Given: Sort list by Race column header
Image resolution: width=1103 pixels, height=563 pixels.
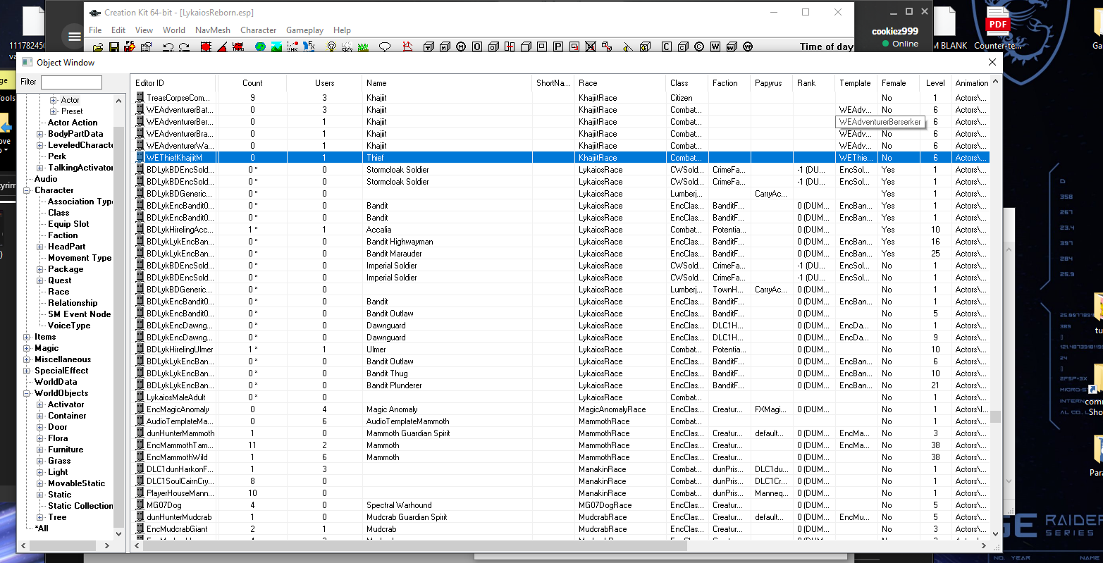Looking at the screenshot, I should click(620, 83).
